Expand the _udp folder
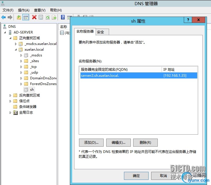This screenshot has width=211, height=185. 21,72
